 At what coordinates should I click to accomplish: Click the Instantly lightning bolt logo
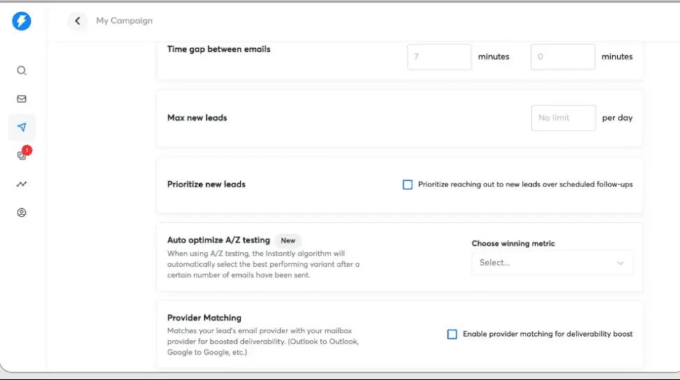(x=22, y=21)
